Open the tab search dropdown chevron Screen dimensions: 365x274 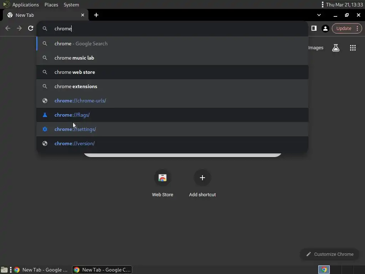point(319,15)
